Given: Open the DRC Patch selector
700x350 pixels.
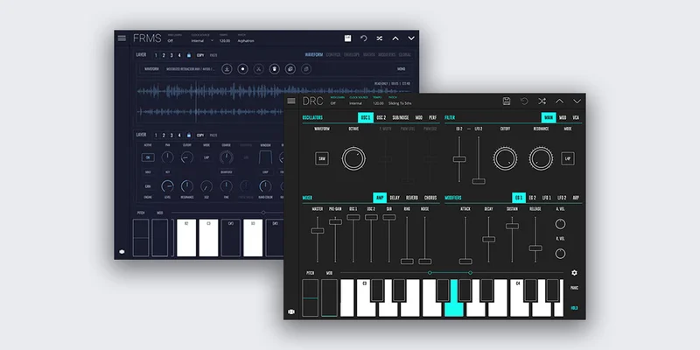Looking at the screenshot, I should tap(399, 103).
